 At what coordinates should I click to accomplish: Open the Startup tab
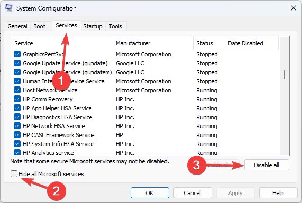pyautogui.click(x=93, y=26)
